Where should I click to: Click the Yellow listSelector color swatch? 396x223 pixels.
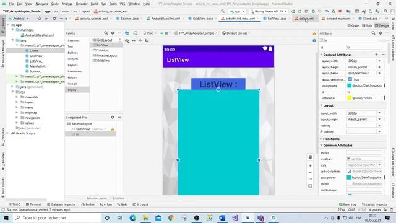(349, 98)
